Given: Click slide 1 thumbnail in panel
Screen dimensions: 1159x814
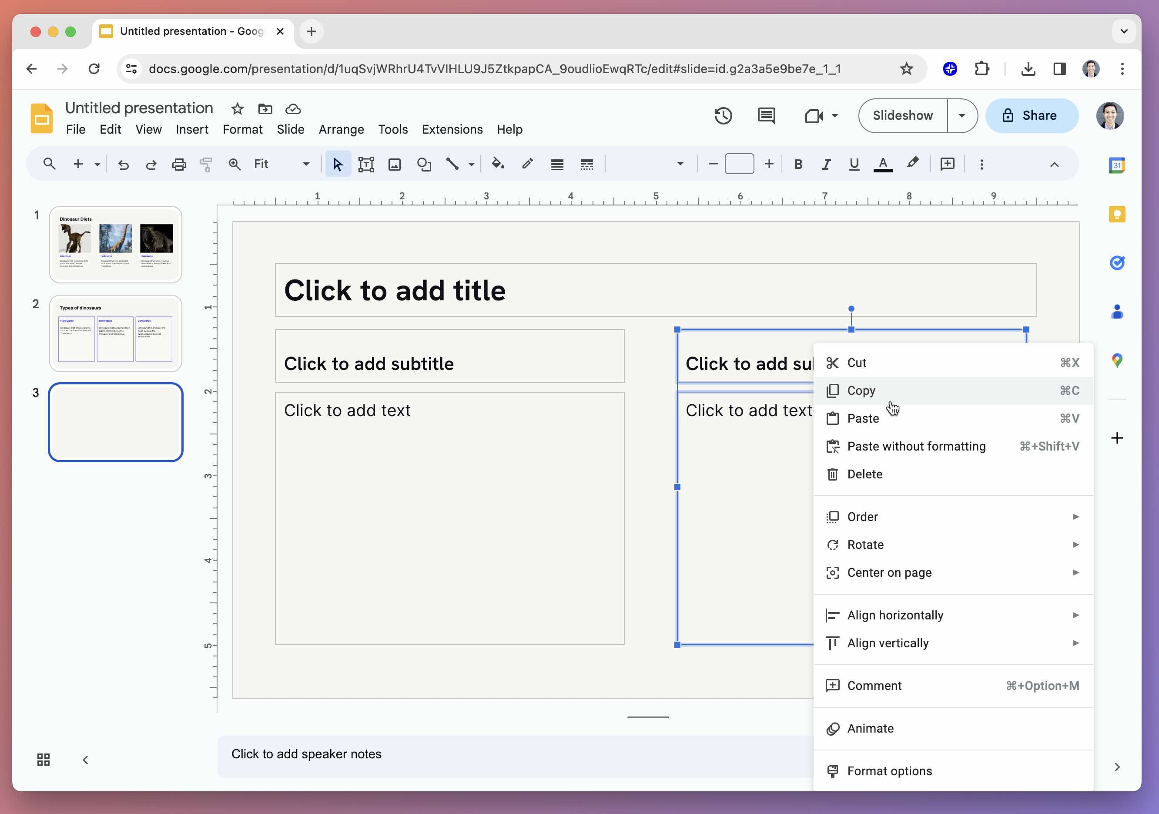Looking at the screenshot, I should (x=115, y=243).
